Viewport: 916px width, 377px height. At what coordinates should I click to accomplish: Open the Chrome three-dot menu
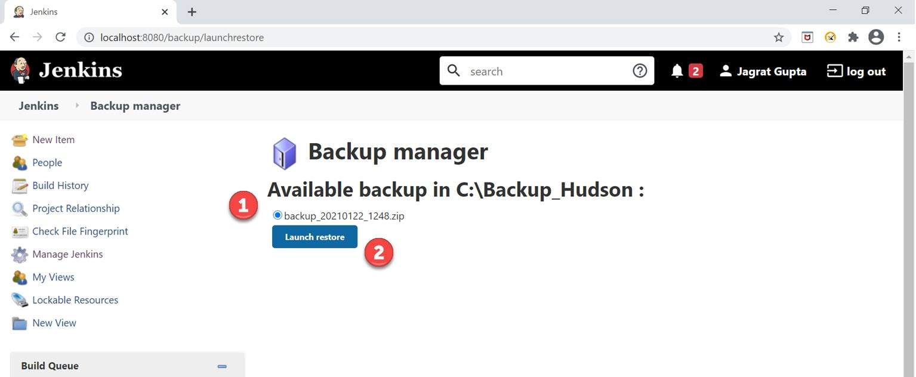[899, 37]
